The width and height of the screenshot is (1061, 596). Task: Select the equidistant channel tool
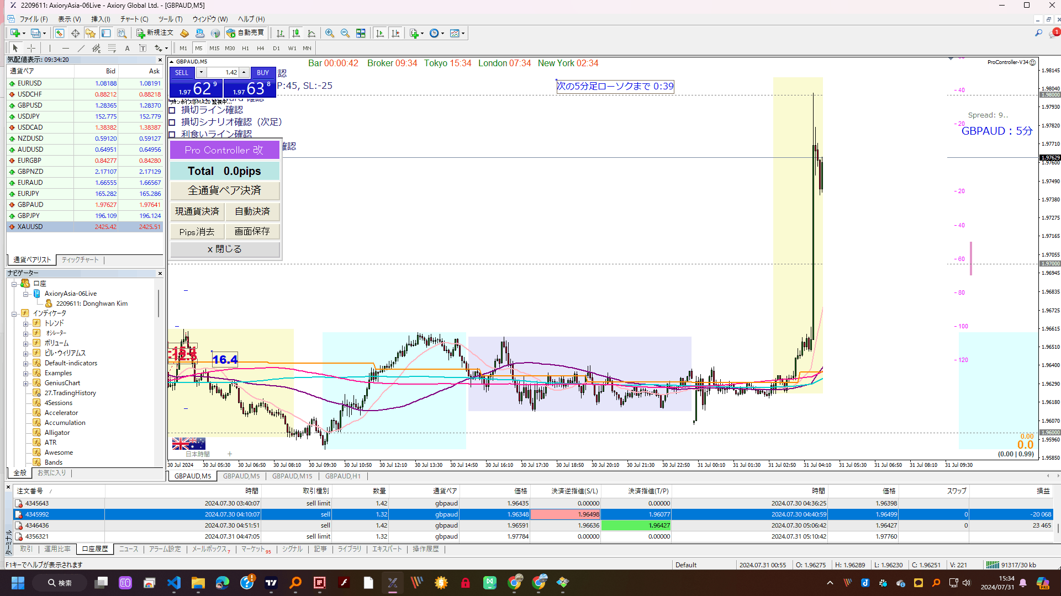(96, 48)
